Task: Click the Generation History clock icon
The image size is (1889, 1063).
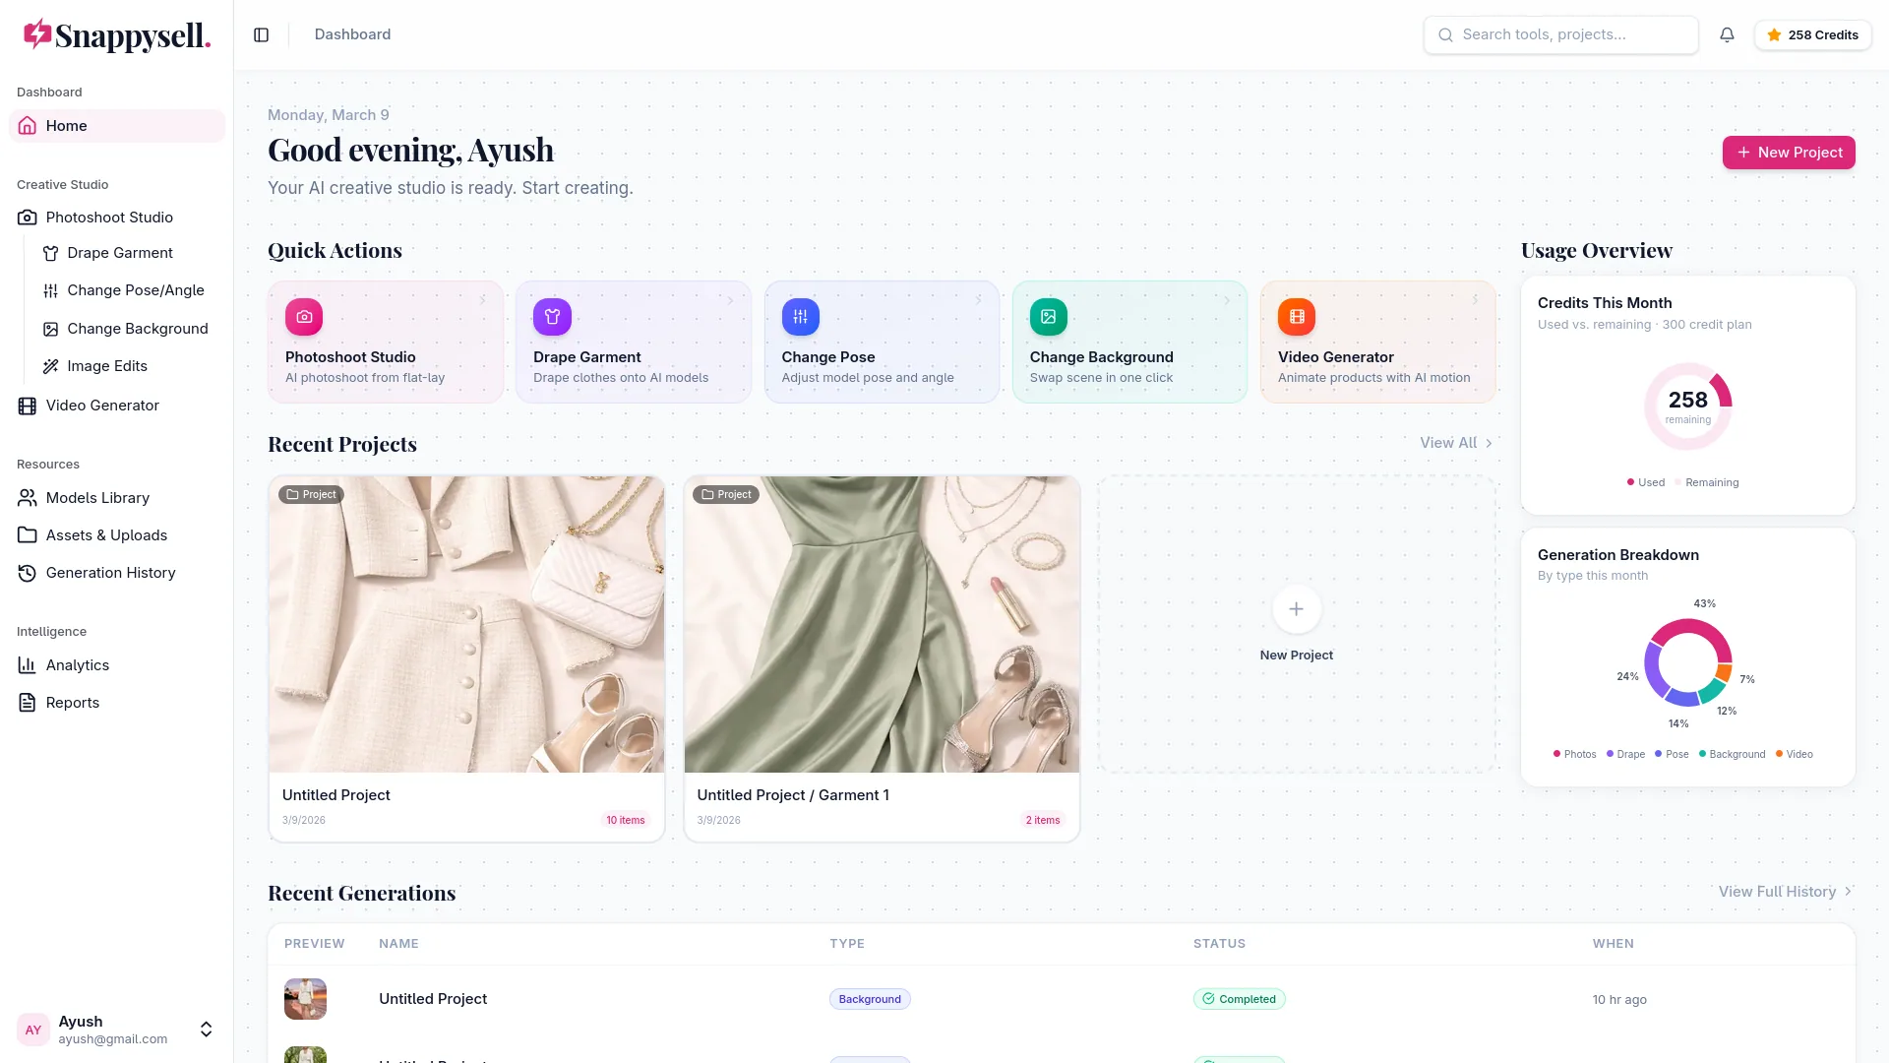Action: click(x=28, y=573)
